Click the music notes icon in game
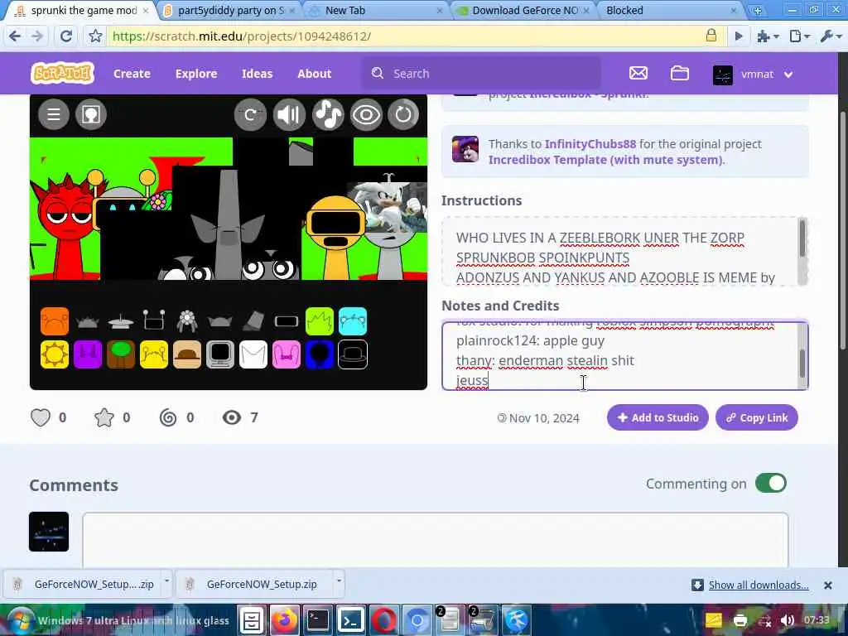Image resolution: width=848 pixels, height=636 pixels. pos(328,114)
